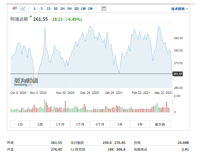Click the 开盘 value 276.45

point(56,149)
